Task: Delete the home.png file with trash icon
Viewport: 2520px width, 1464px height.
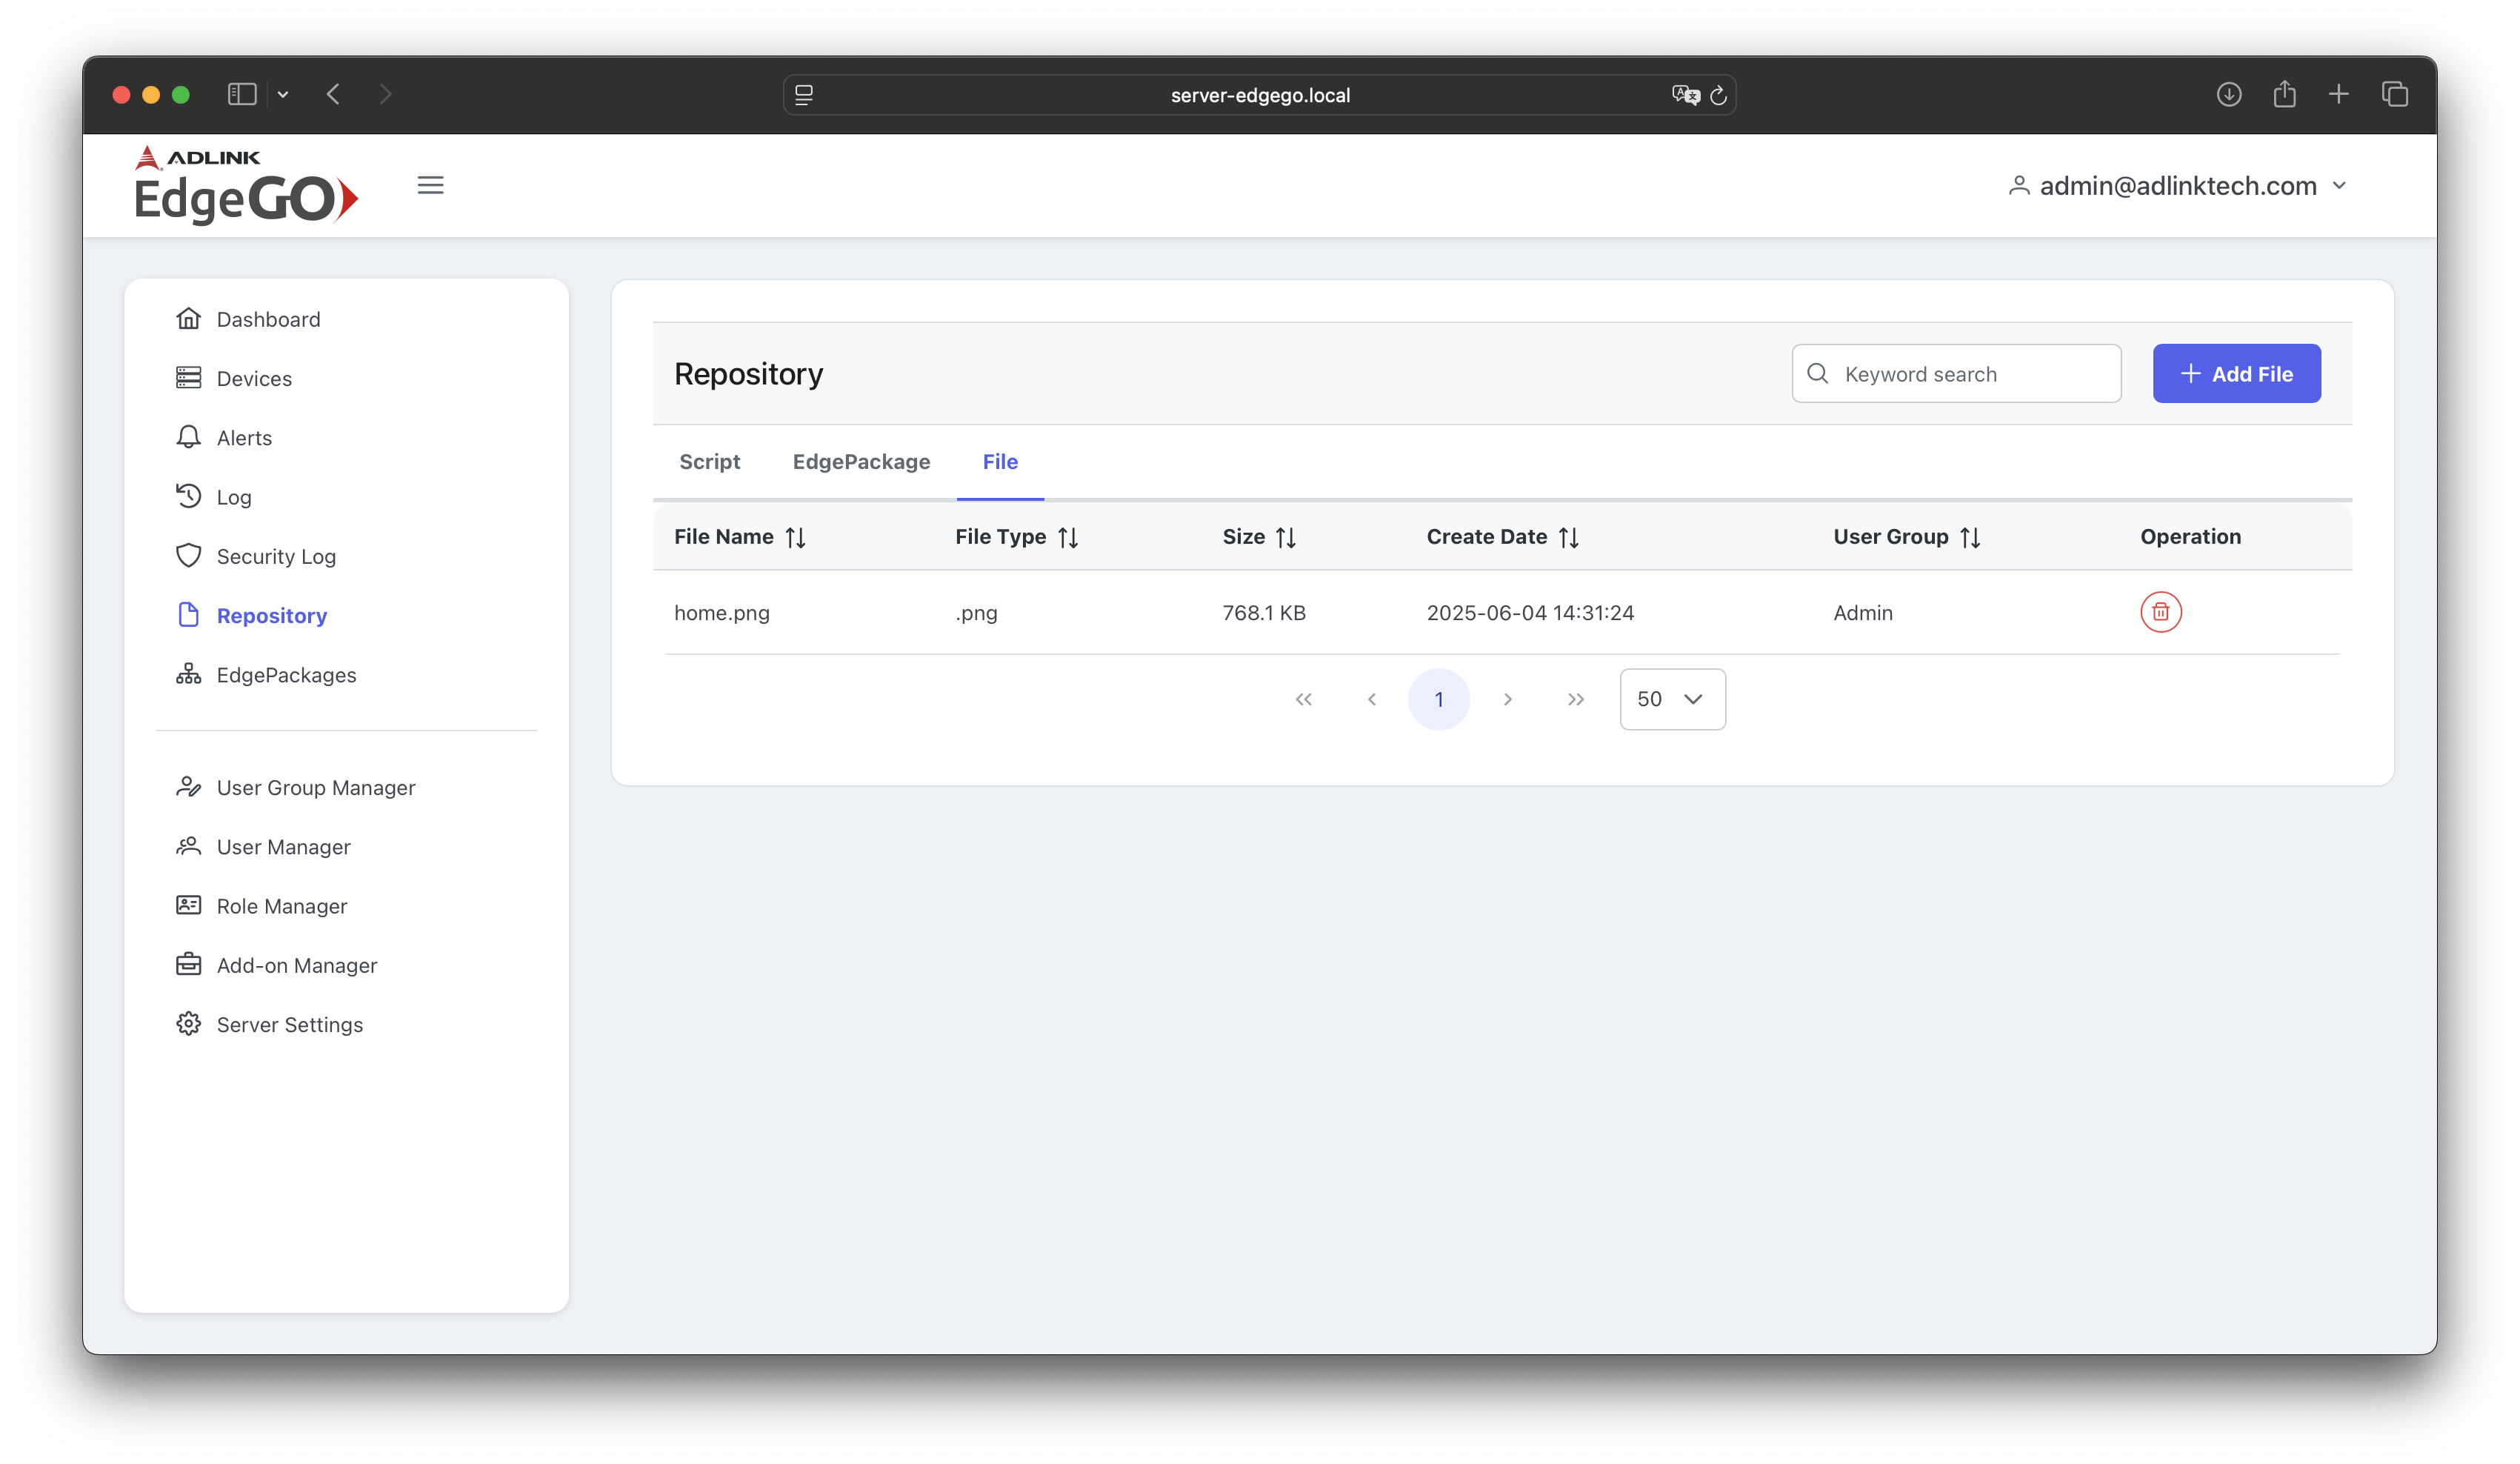Action: 2160,612
